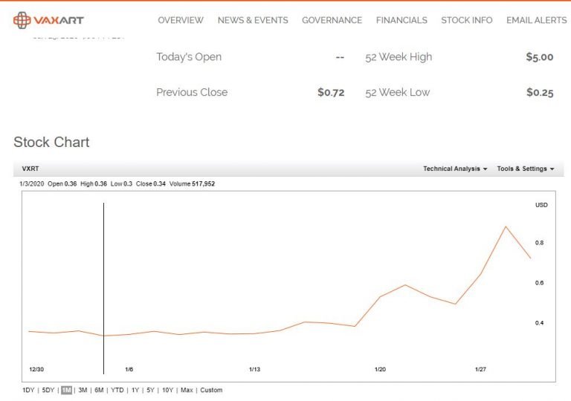Open the Overview nav item
Viewport: 571px width, 401px height.
[181, 20]
